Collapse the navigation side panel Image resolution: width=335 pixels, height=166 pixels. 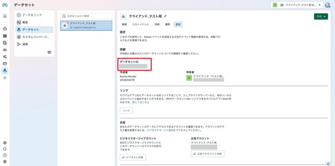[49, 52]
